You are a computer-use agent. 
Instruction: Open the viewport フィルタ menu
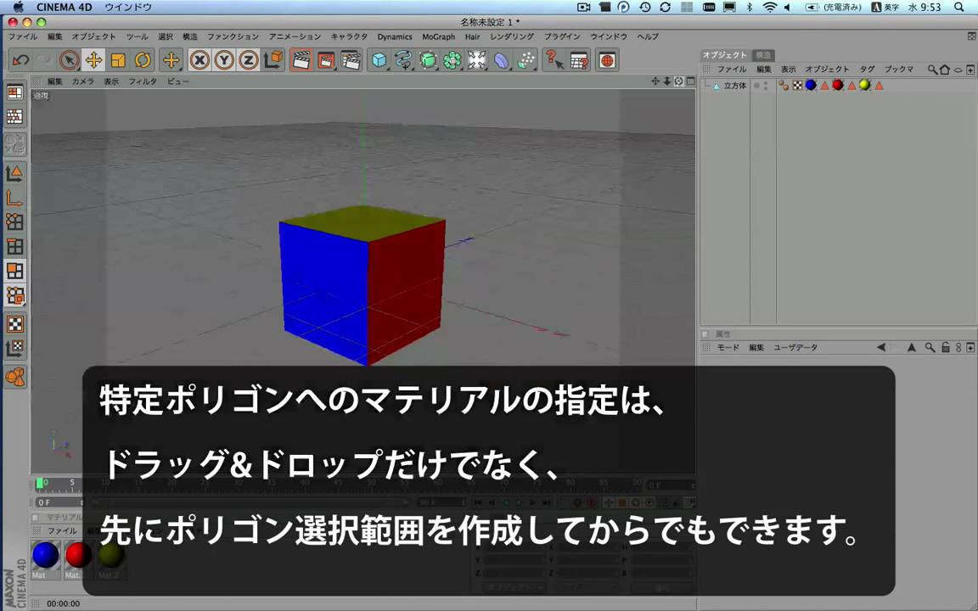pos(143,81)
